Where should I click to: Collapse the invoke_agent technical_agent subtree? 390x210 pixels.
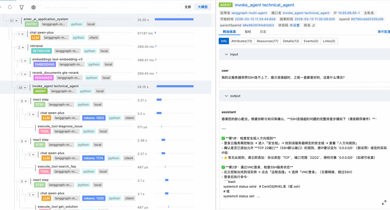click(23, 87)
